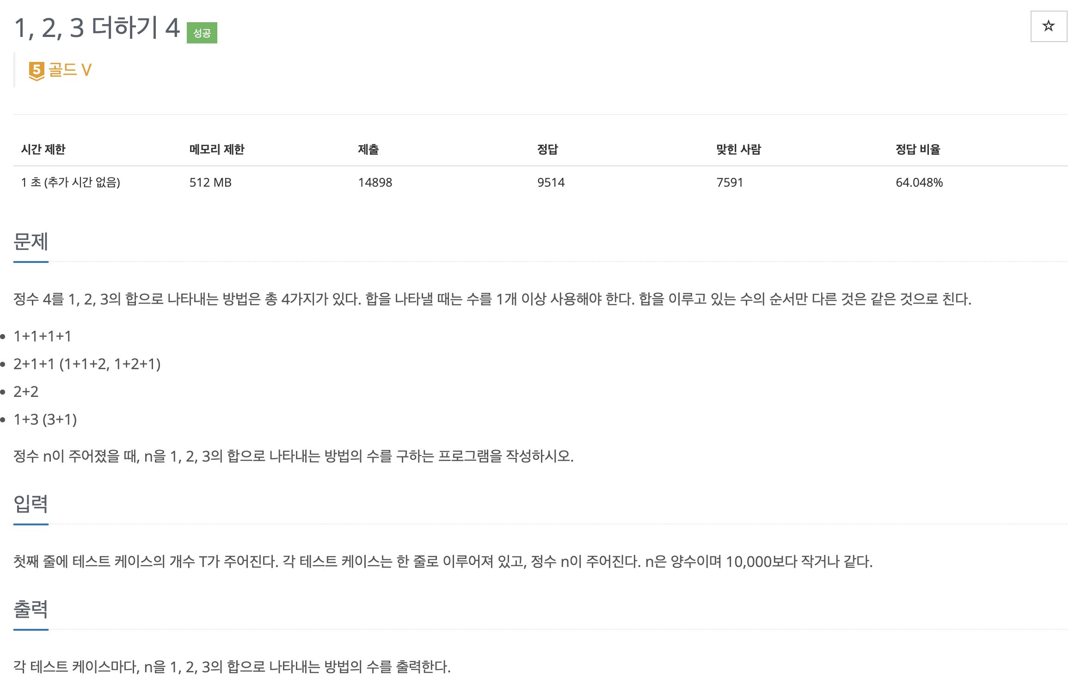Click the 512 MB memory limit value

(x=210, y=183)
